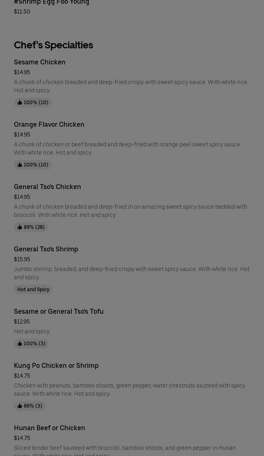Open General Tso's Chicken item

(x=48, y=187)
